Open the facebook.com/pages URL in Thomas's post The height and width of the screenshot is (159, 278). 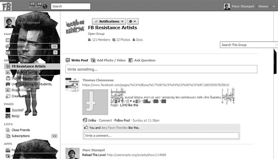(156, 85)
